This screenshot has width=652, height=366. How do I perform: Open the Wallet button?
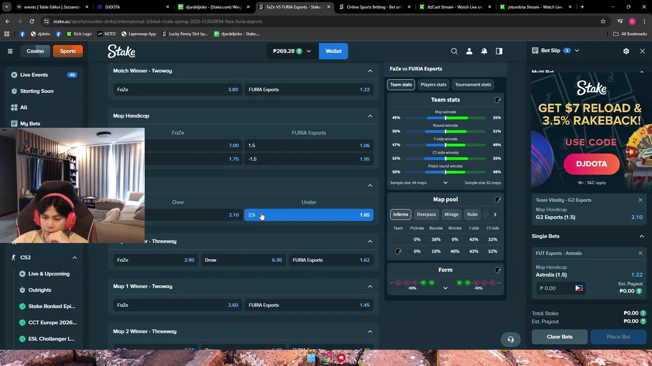[x=334, y=51]
